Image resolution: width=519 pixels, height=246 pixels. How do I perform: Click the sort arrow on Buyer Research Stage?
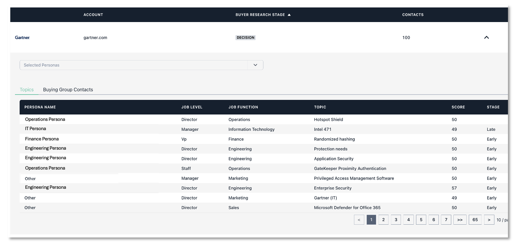[x=289, y=15]
